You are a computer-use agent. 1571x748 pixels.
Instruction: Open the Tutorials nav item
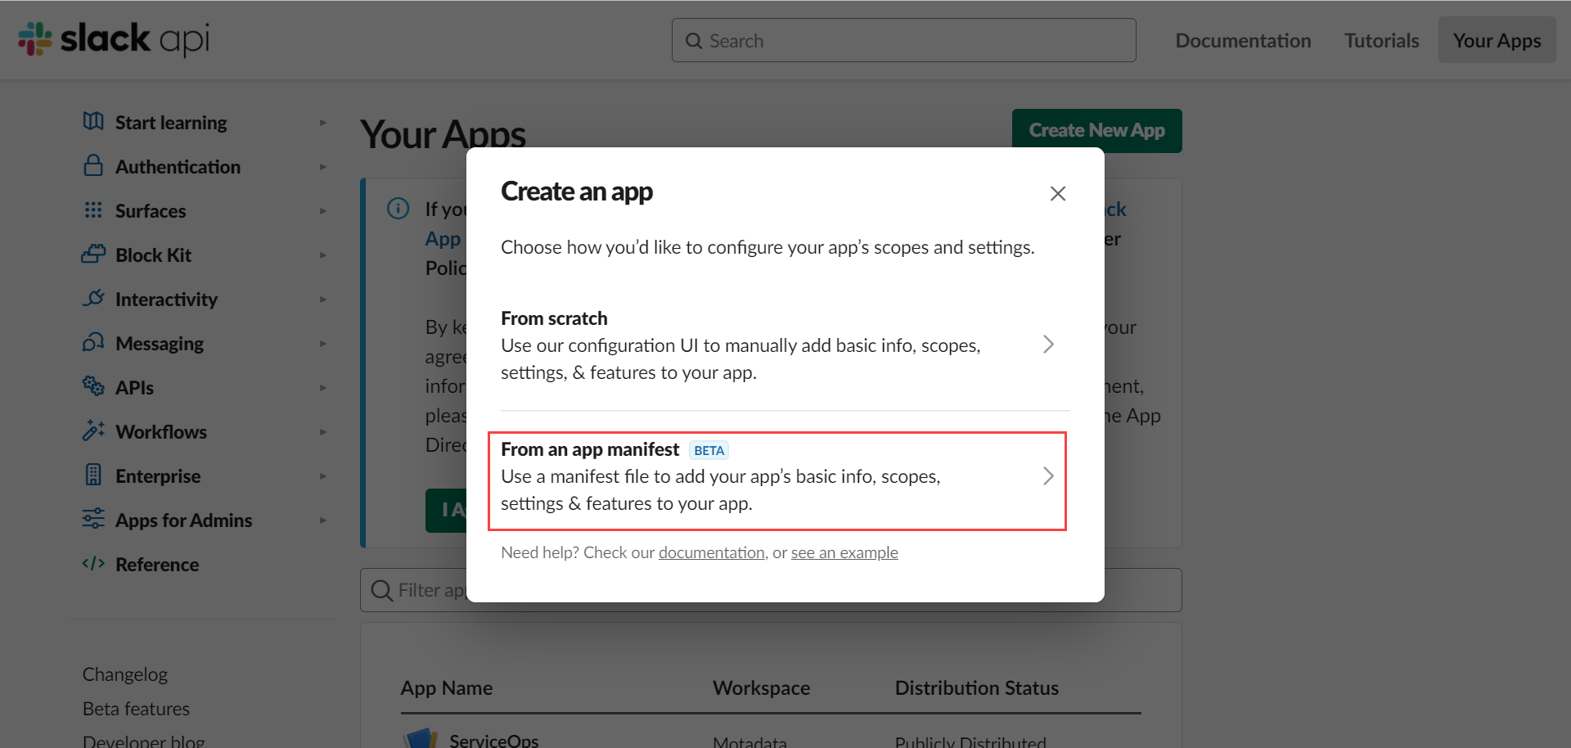point(1380,39)
